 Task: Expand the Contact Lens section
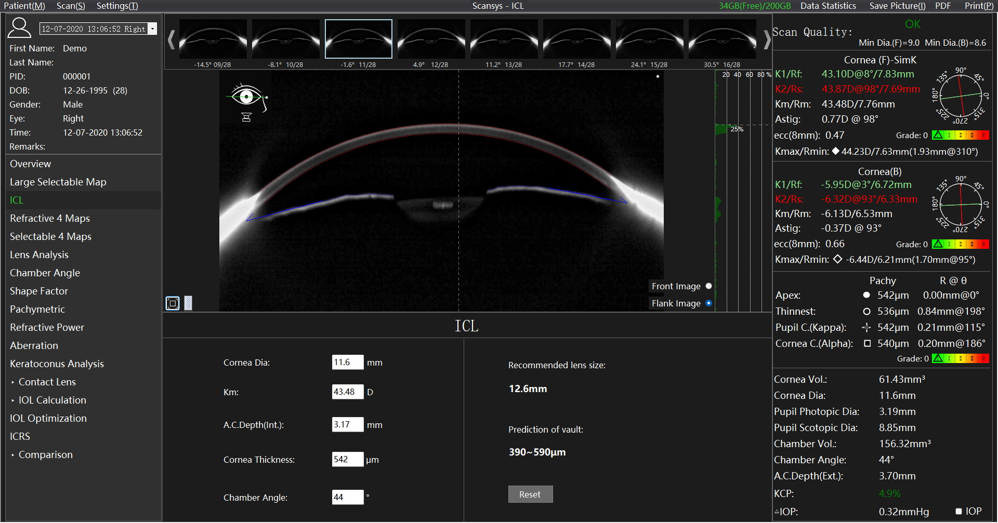point(47,382)
